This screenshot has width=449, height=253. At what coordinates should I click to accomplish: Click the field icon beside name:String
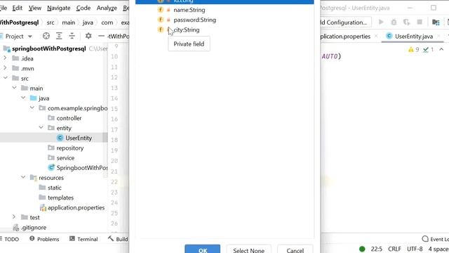click(161, 10)
